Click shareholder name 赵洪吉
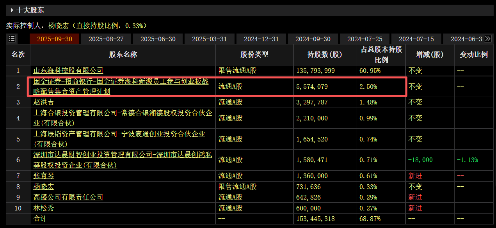This screenshot has width=496, height=228. pyautogui.click(x=44, y=102)
